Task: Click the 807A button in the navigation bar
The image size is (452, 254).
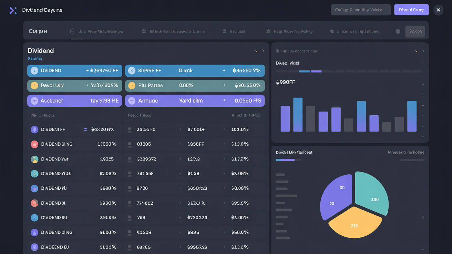Action: [x=415, y=31]
